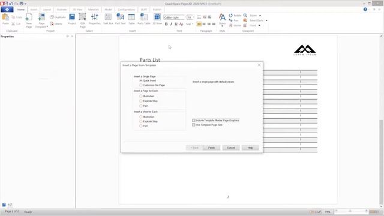
Task: Choose Illustration under Insert a View for Each
Action: [141, 117]
